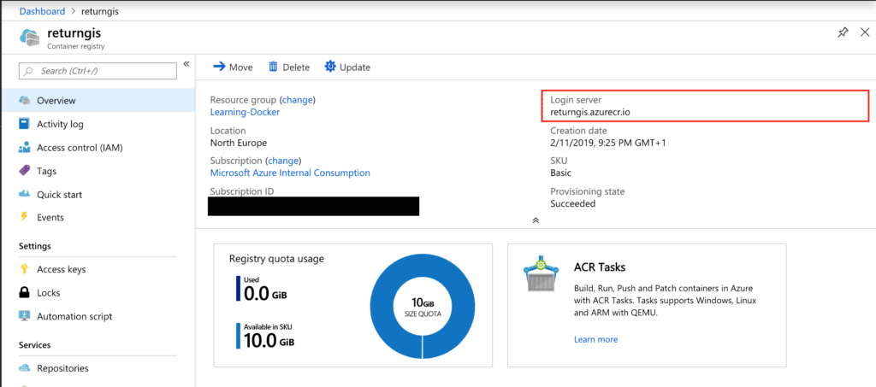Click the 10 GiB SIZE QUOTA label
Screen dimensions: 876x387
[423, 308]
